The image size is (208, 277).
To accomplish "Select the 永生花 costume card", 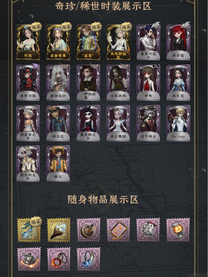I will click(178, 82).
